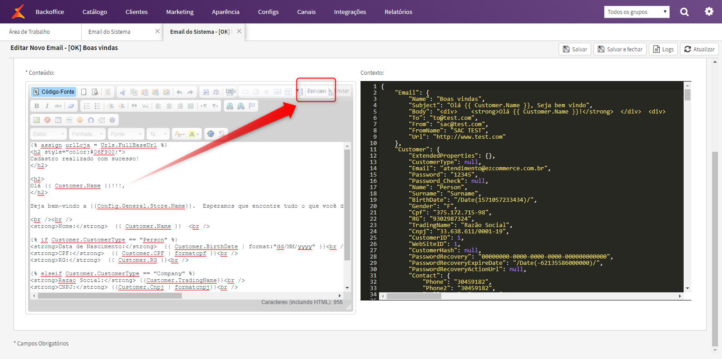
Task: Click Decrease Indent icon
Action: pos(111,106)
